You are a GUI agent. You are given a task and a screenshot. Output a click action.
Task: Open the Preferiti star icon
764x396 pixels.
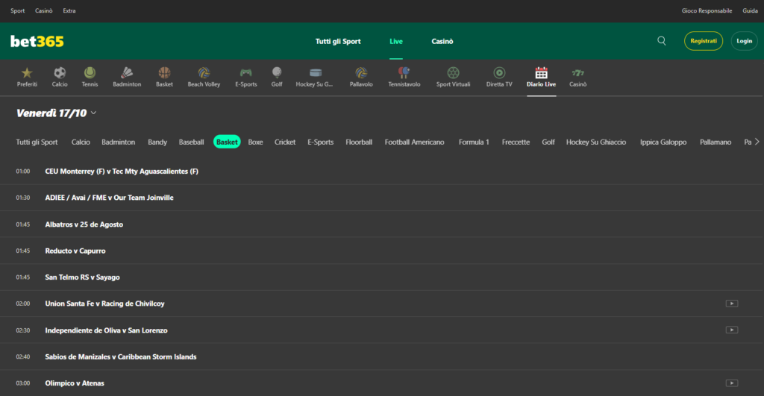[27, 73]
